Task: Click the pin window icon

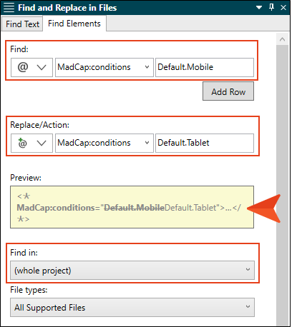Action: click(x=271, y=7)
